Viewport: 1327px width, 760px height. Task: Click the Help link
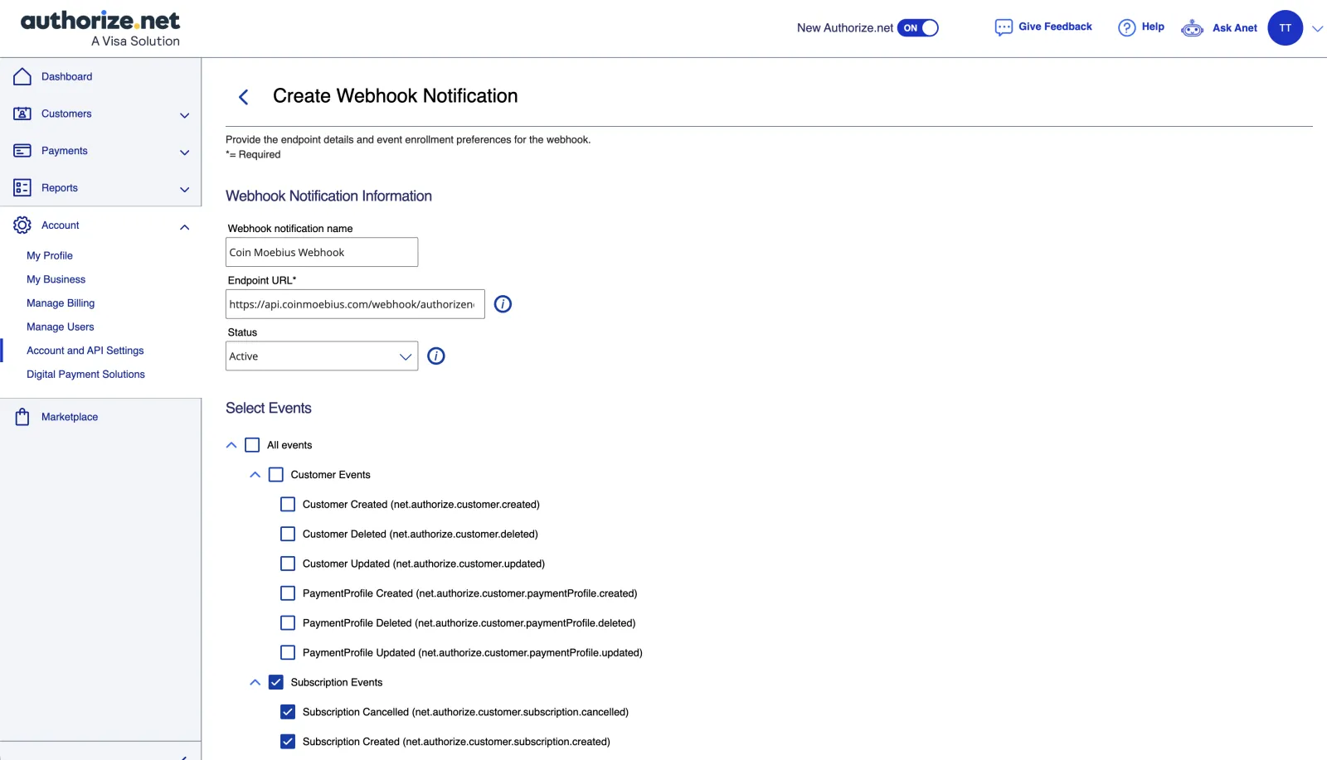tap(1153, 27)
